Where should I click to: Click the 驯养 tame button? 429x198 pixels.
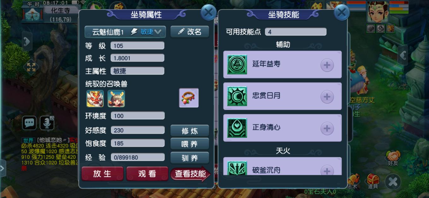pyautogui.click(x=190, y=158)
